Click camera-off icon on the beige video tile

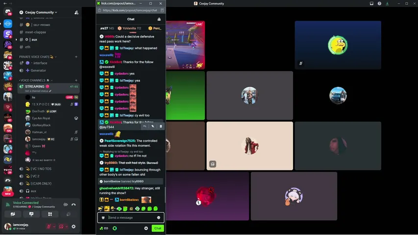(x=213, y=164)
